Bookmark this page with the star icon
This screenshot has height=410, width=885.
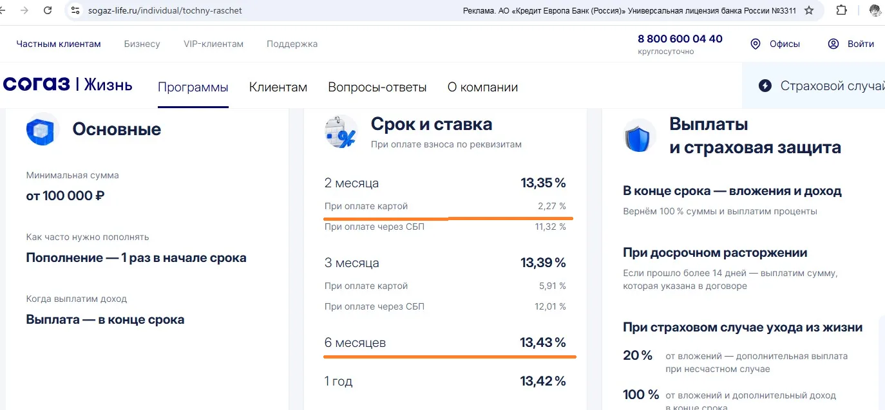pyautogui.click(x=810, y=10)
